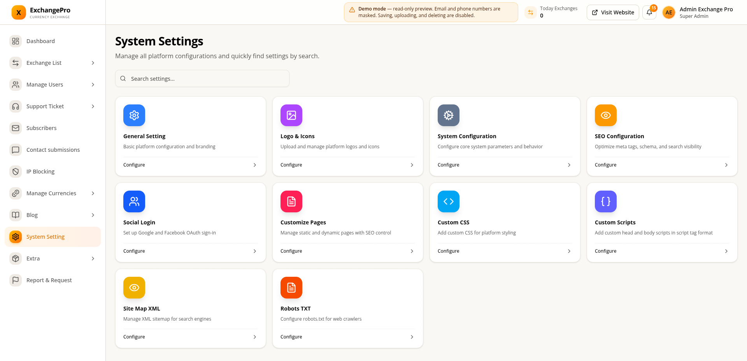747x361 pixels.
Task: Open Report & Request menu item
Action: pos(53,280)
